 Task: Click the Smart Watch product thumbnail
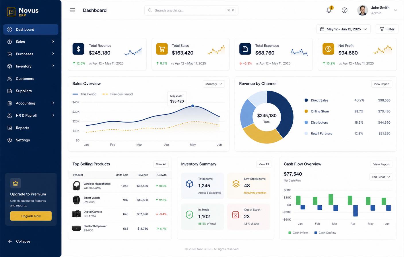76,200
